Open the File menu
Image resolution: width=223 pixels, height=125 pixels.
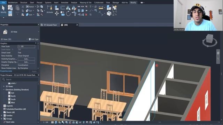point(3,2)
